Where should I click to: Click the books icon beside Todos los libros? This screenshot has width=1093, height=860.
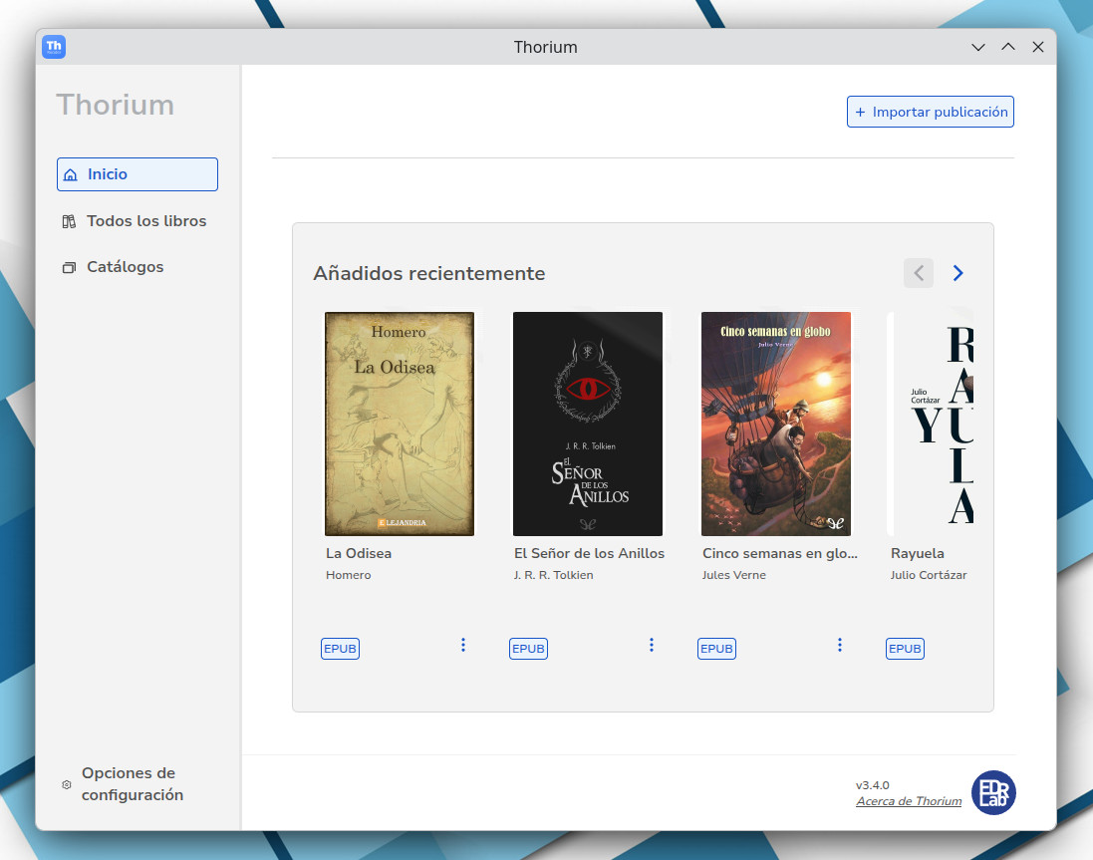pyautogui.click(x=69, y=221)
